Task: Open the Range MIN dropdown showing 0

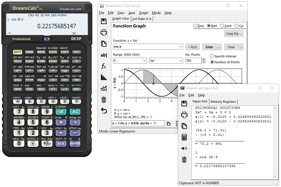Action: (x=144, y=61)
